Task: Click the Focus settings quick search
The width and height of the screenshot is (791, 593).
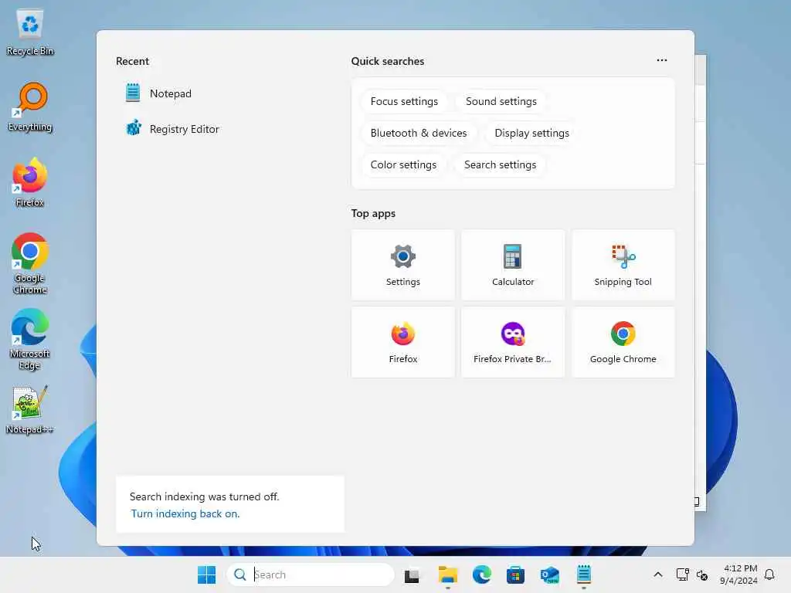Action: 404,101
